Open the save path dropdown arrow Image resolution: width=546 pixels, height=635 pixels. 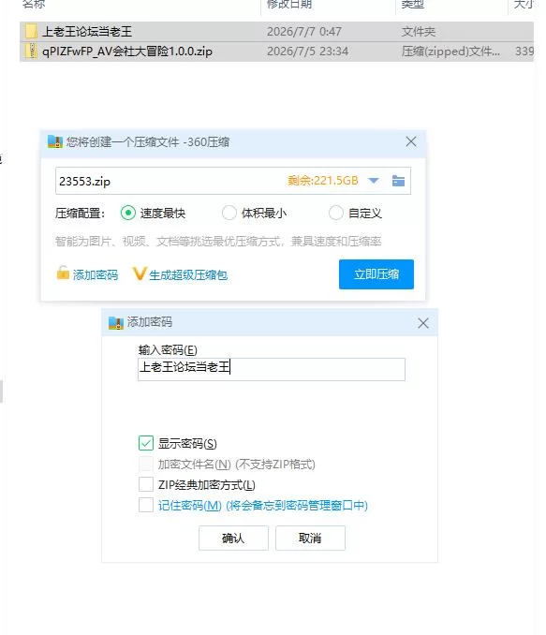click(x=374, y=181)
